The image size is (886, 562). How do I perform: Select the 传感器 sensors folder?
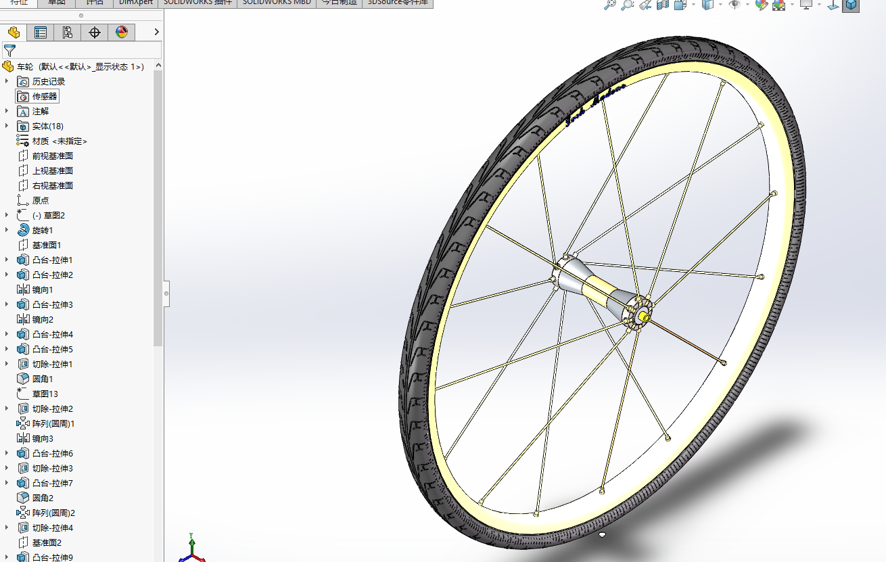tap(38, 97)
